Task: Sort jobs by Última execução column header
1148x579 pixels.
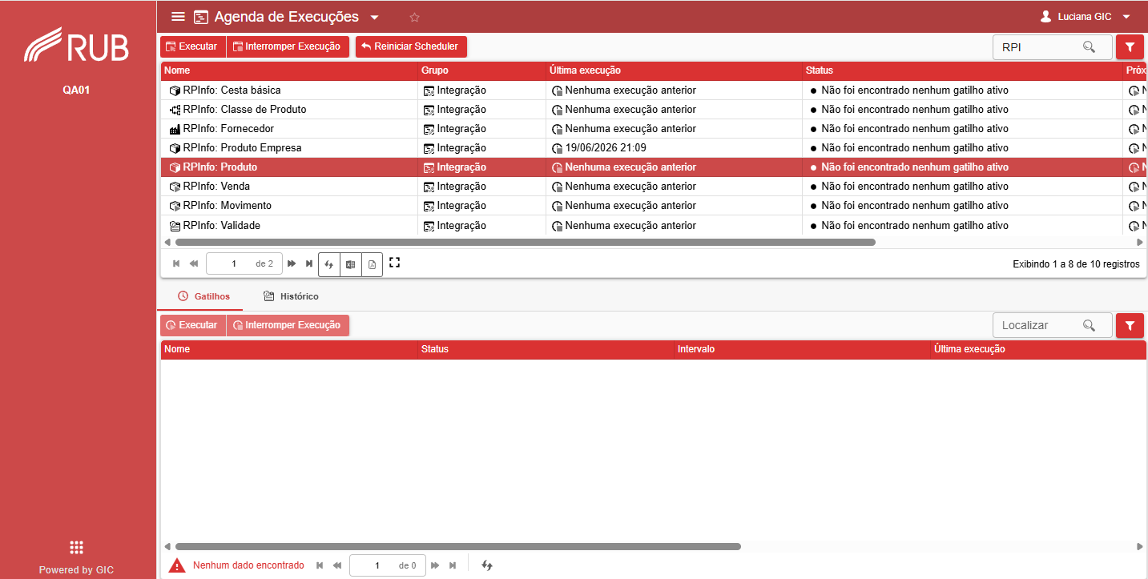Action: [674, 70]
